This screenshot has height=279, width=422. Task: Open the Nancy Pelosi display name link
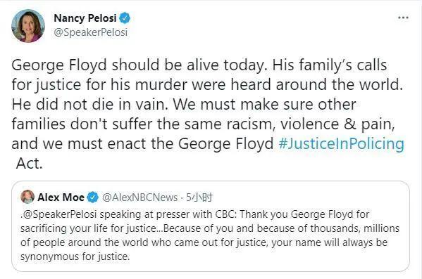(85, 18)
